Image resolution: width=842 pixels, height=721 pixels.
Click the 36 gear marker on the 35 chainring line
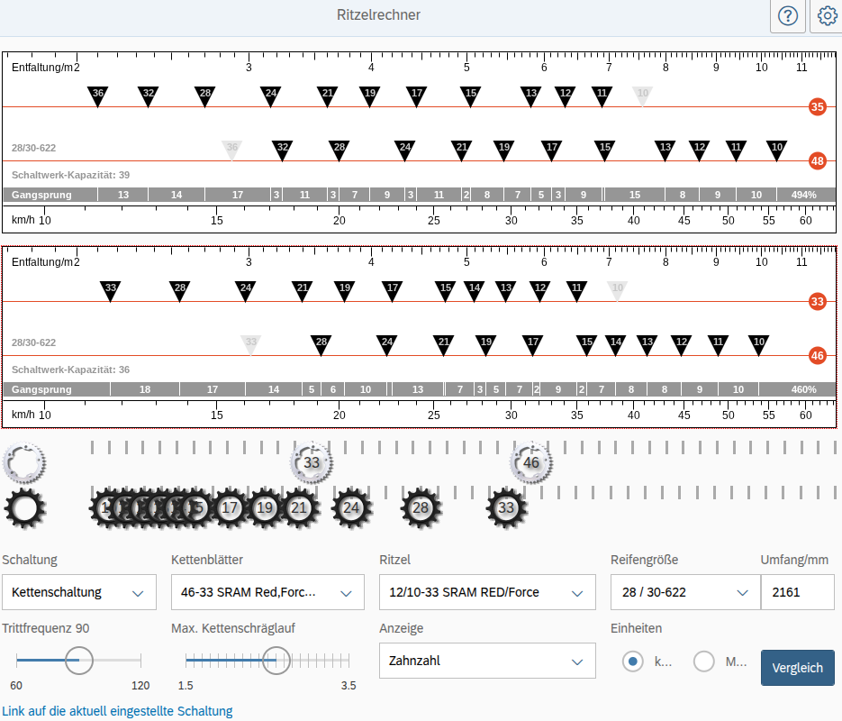[98, 96]
